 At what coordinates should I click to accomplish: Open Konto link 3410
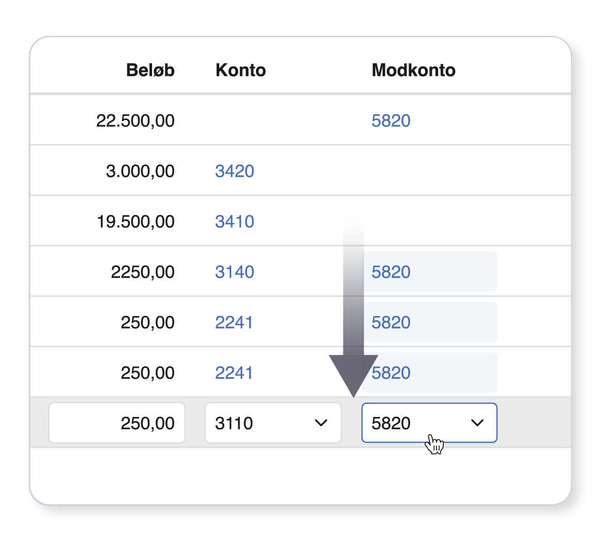tap(235, 221)
